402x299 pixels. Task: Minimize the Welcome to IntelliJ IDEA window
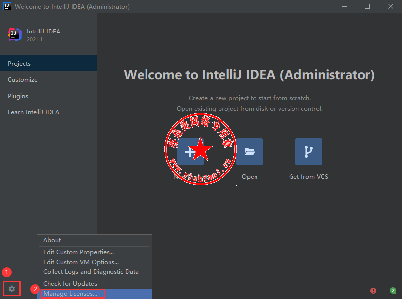point(345,7)
